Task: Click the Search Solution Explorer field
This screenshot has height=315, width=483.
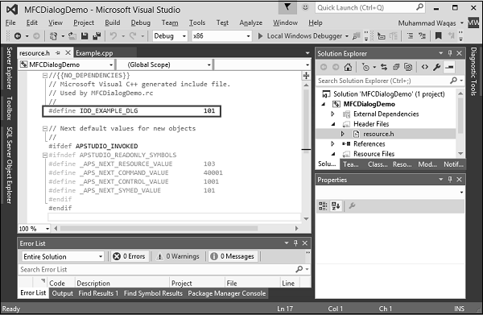Action: click(x=383, y=81)
